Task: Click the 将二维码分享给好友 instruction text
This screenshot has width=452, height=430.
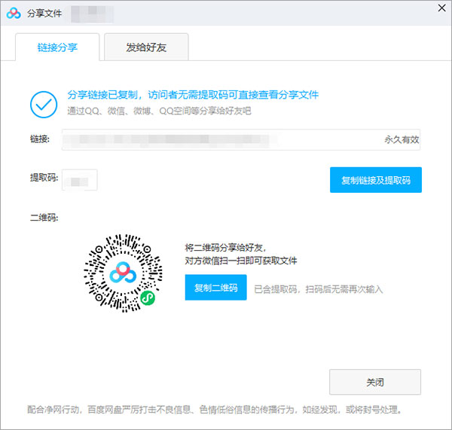Action: [225, 248]
